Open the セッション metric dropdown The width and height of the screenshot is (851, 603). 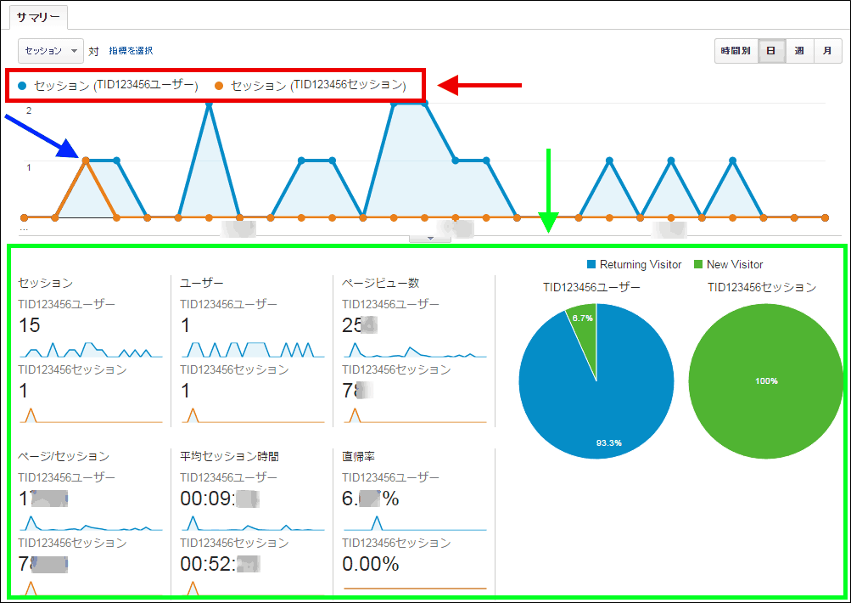click(50, 51)
